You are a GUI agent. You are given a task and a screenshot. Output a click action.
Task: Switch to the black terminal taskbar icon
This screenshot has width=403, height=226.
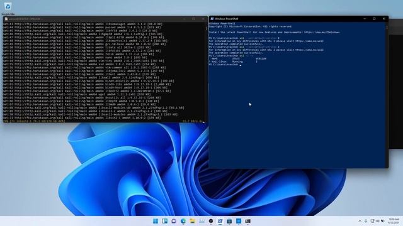247,221
